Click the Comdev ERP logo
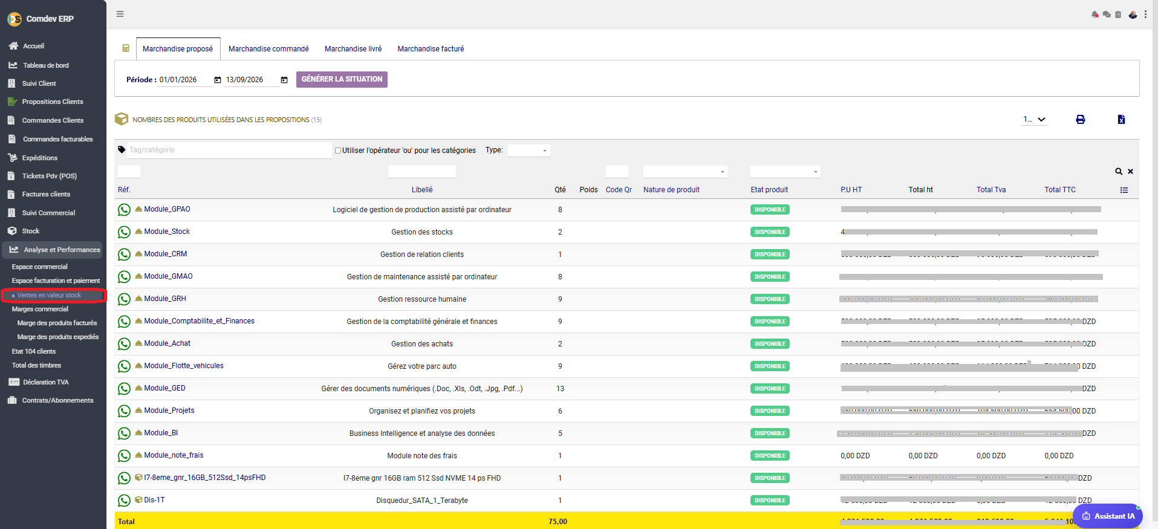This screenshot has height=529, width=1158. coord(15,19)
